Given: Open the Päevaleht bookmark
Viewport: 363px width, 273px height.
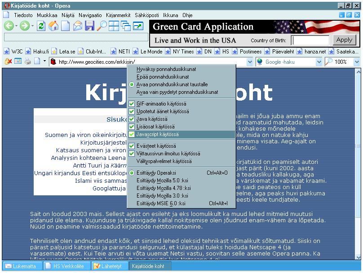Looking at the screenshot, I should pyautogui.click(x=279, y=51).
